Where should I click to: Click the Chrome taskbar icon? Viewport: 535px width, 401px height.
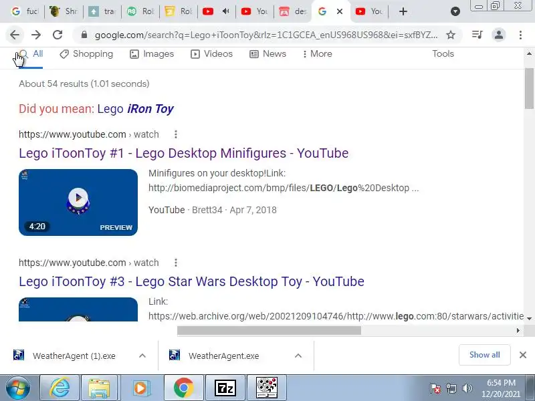183,388
